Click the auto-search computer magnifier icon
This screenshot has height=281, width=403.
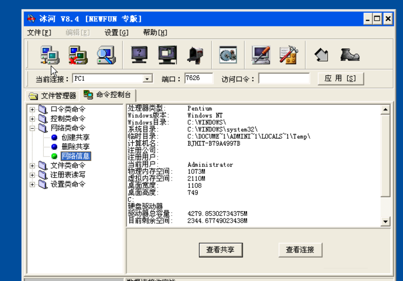pos(106,55)
